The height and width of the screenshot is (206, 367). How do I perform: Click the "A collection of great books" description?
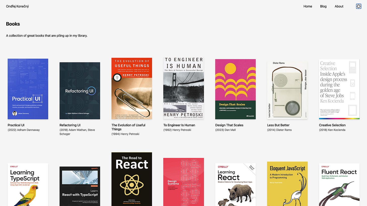pyautogui.click(x=47, y=36)
